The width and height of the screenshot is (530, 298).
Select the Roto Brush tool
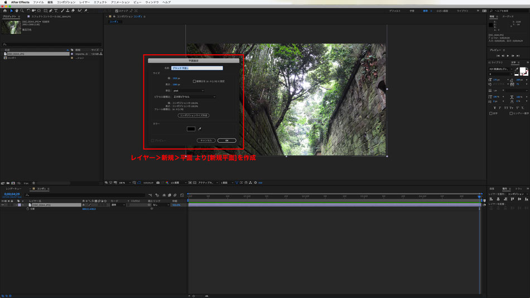(x=80, y=11)
